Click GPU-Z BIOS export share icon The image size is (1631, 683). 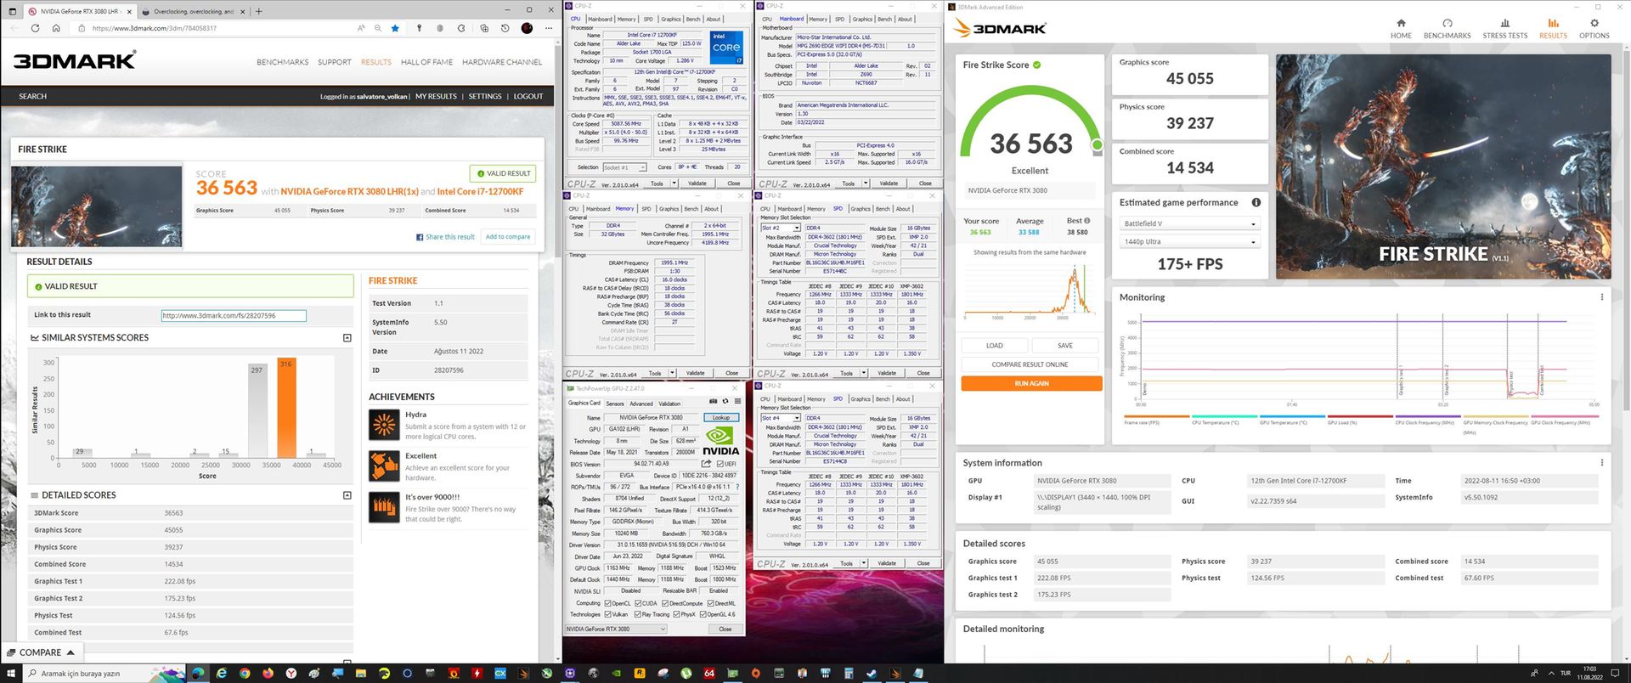(706, 464)
